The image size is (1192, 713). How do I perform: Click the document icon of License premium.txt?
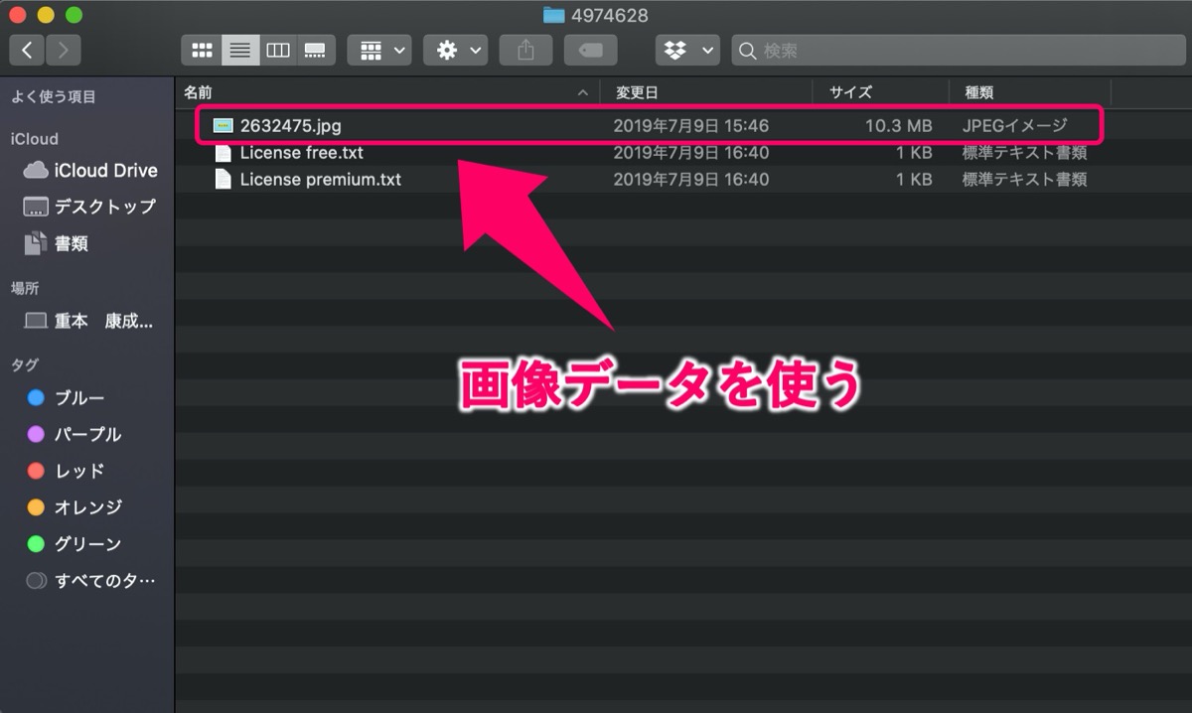[223, 180]
